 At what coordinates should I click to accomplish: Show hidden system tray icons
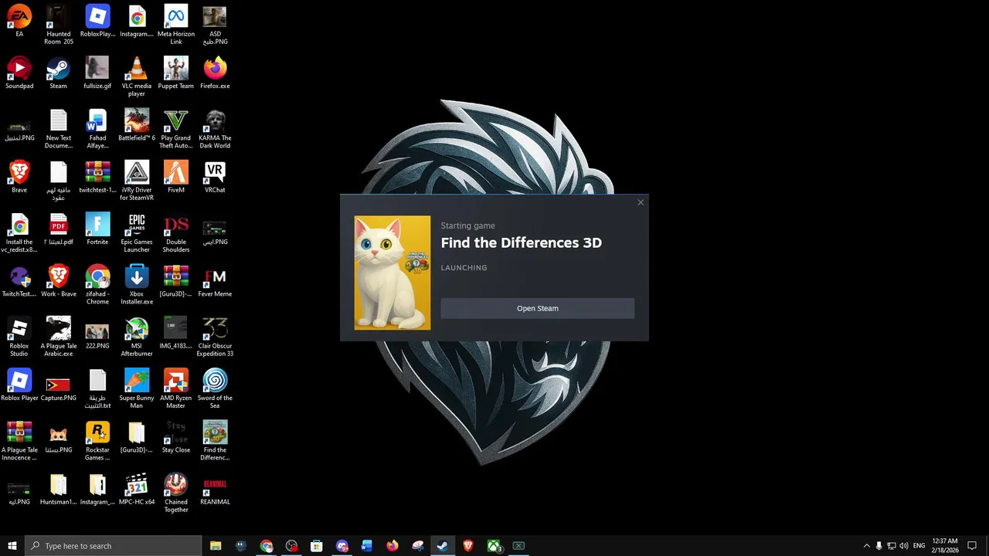pyautogui.click(x=866, y=546)
